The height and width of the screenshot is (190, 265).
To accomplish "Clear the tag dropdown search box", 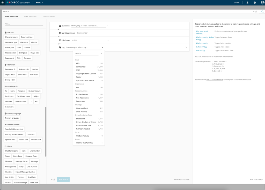I will [101, 54].
